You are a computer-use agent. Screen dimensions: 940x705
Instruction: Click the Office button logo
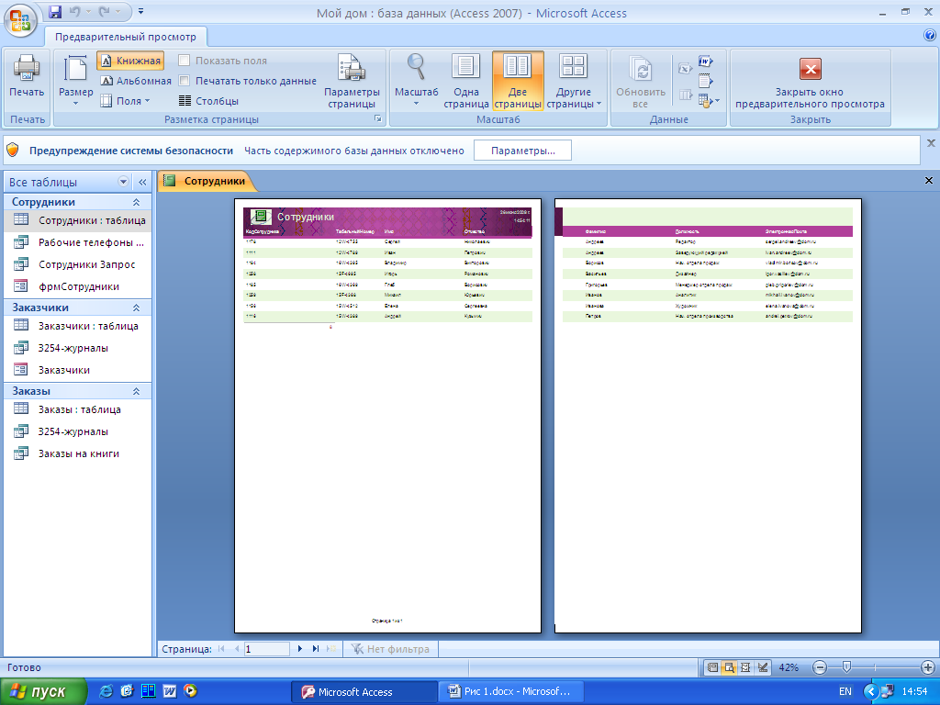(x=20, y=20)
